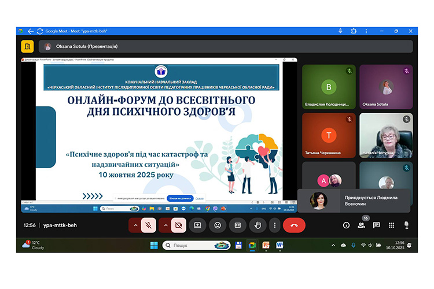The height and width of the screenshot is (289, 434).
Task: Reload the Google Meet page
Action: pos(40,31)
